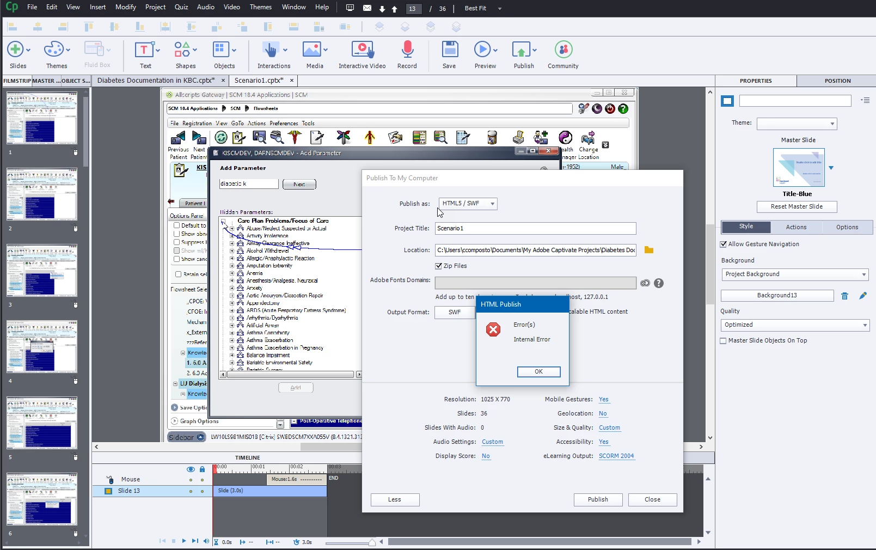Open the Slides dropdown arrow
Screen dimensions: 876x550
click(28, 50)
